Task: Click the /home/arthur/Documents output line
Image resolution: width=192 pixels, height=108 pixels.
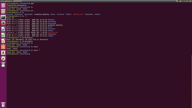Action: (x=16, y=5)
